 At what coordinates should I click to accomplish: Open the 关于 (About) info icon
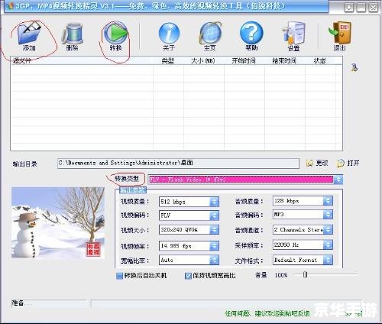pos(169,33)
